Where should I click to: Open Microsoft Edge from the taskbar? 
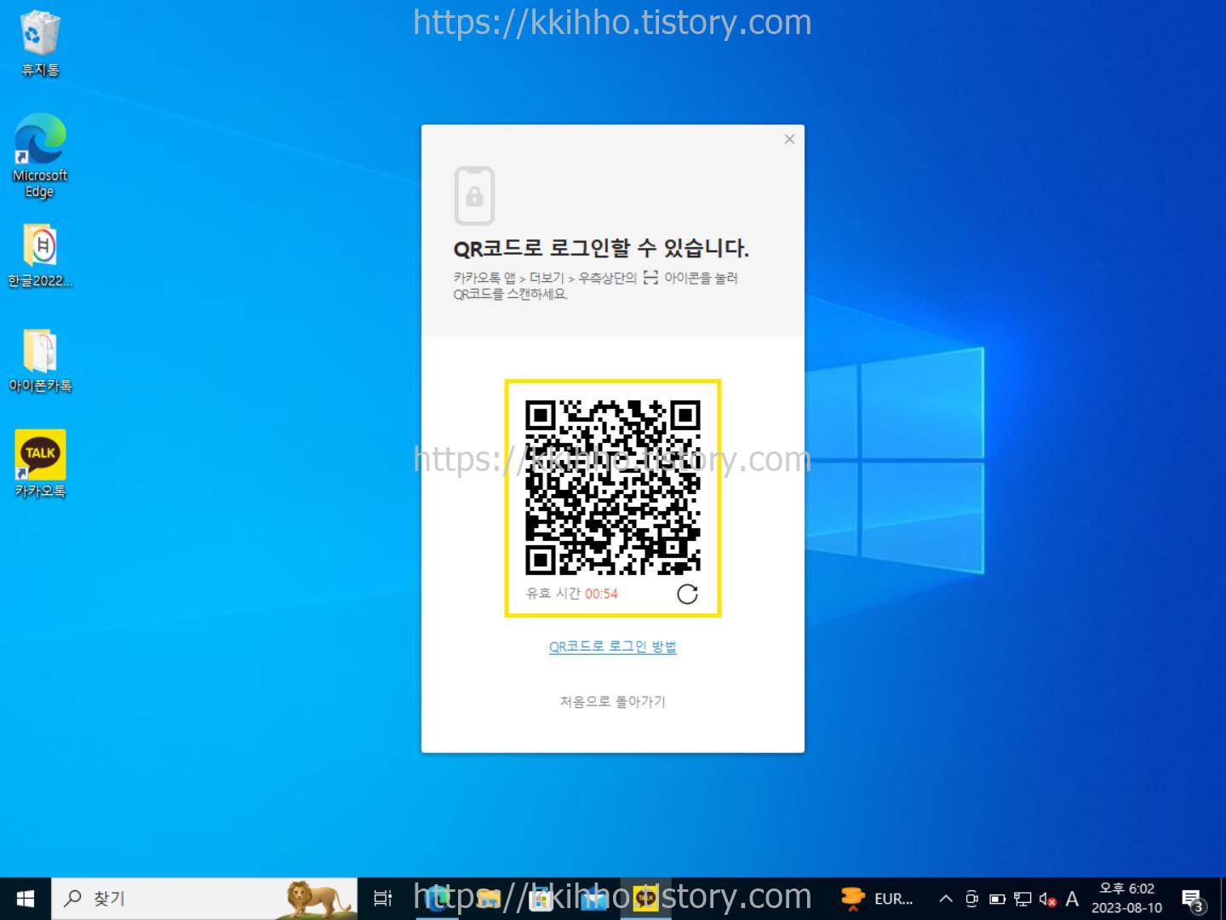click(436, 899)
